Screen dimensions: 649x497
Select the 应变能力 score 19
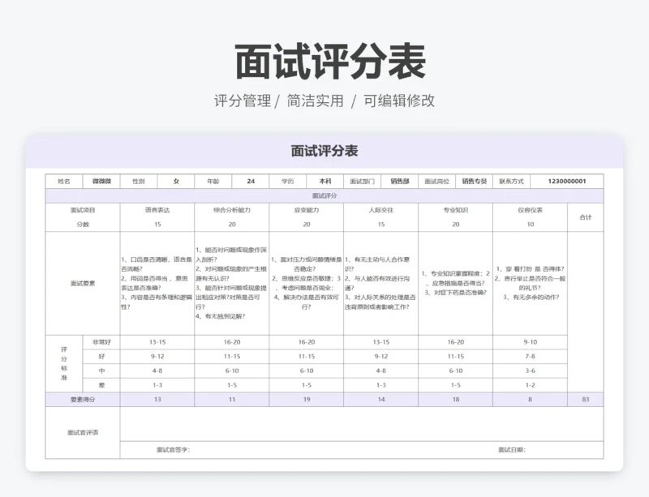tap(307, 400)
